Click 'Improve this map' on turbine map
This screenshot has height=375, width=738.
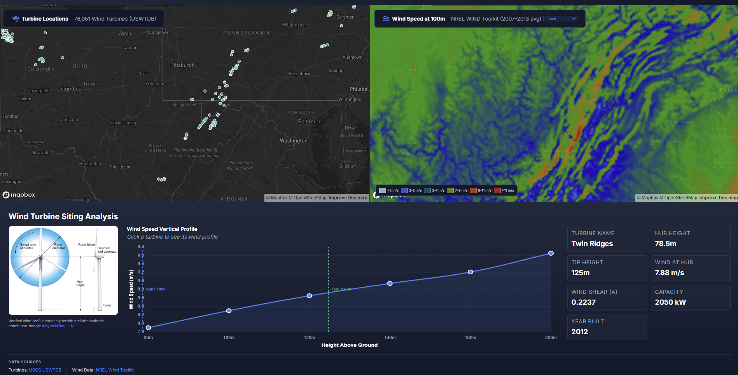coord(348,198)
